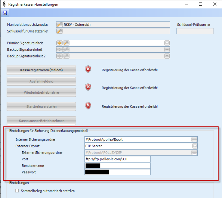Image resolution: width=222 pixels, height=198 pixels.
Task: Click the Schlüssel-Prüfsumme field
Action: 195,31
